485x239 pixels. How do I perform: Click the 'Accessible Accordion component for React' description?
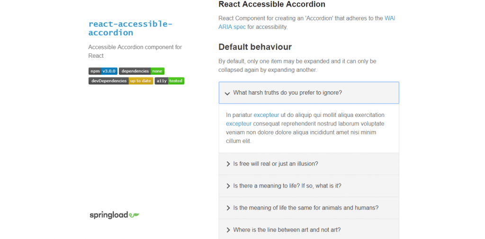tap(135, 51)
